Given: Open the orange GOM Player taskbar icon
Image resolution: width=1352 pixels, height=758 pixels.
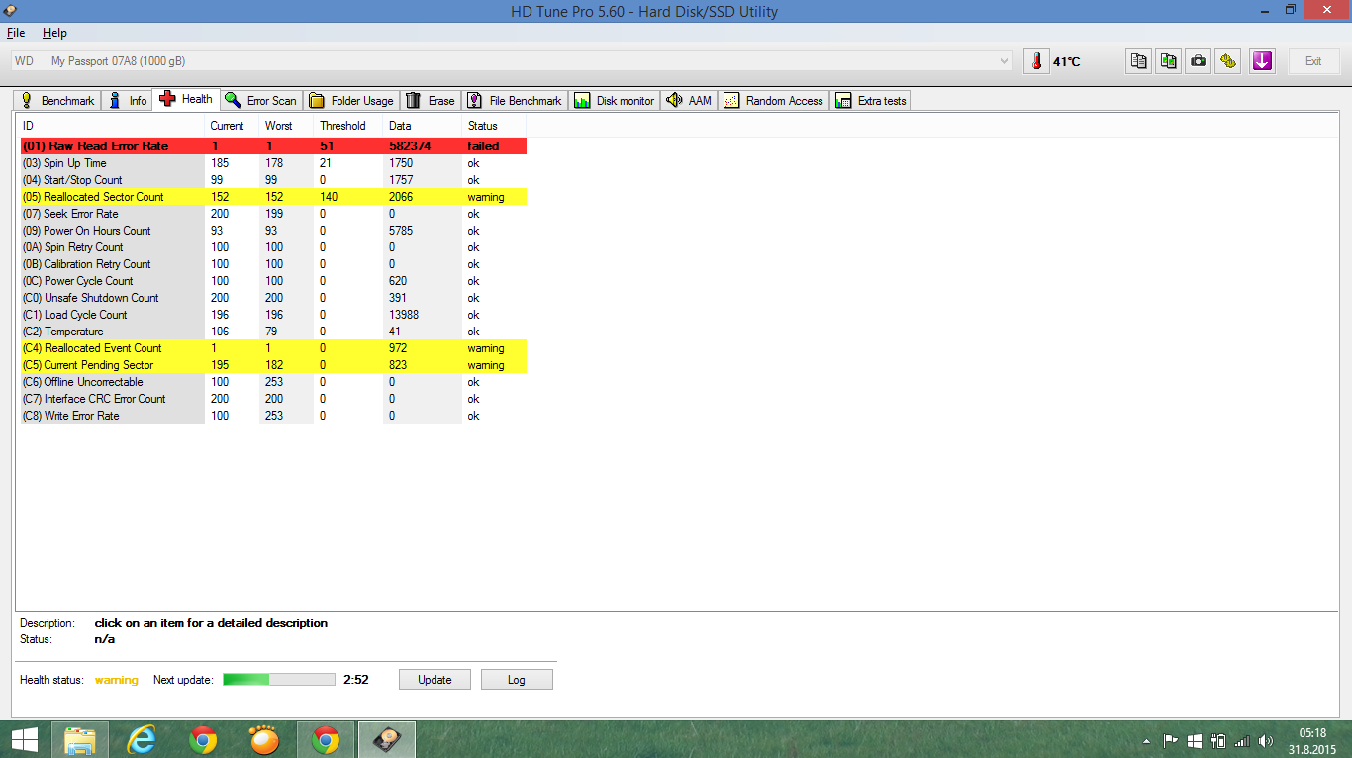Looking at the screenshot, I should tap(264, 739).
